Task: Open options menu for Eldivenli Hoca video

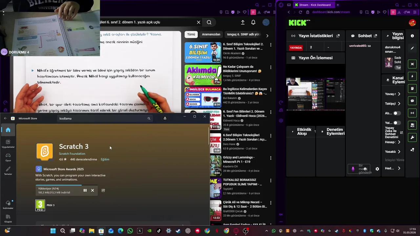Action: point(271,113)
